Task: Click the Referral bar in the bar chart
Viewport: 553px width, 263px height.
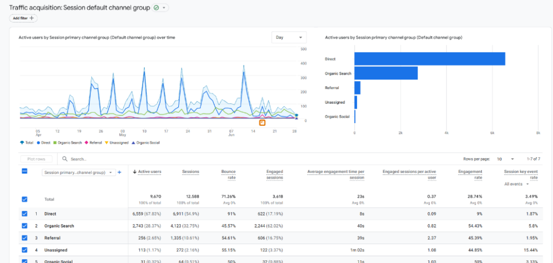Action: 358,88
